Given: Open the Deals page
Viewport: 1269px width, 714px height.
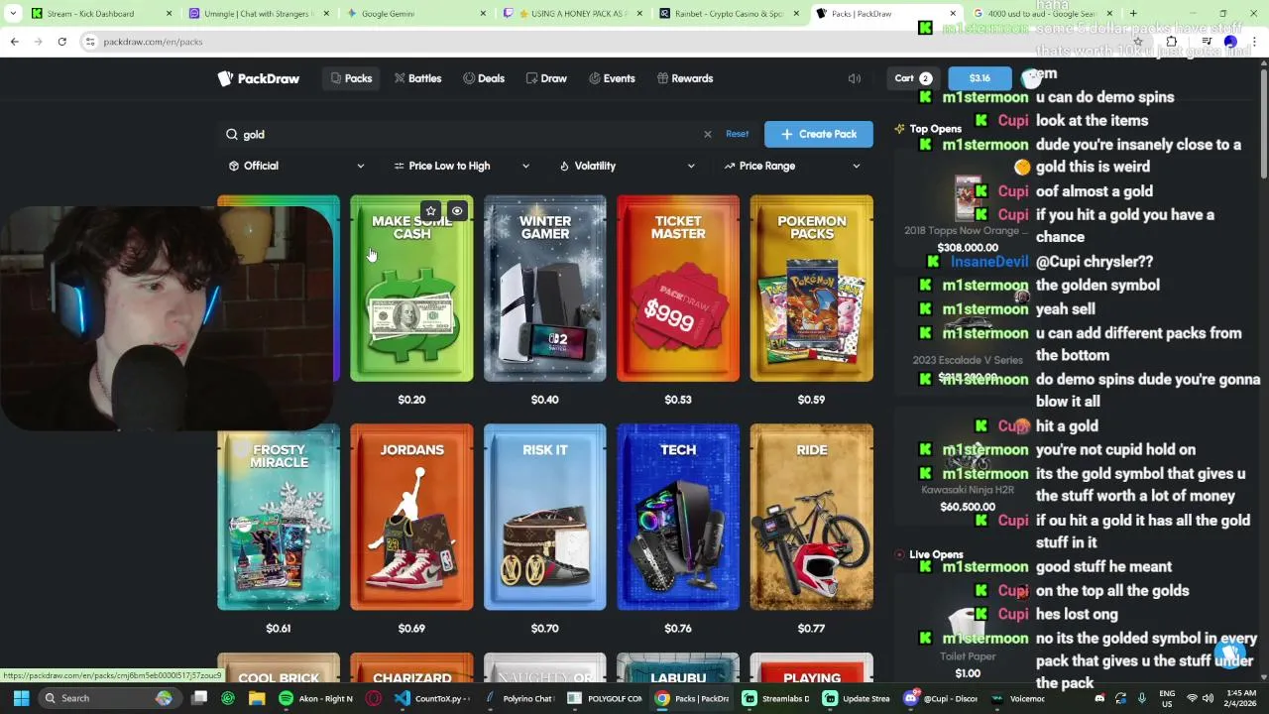Looking at the screenshot, I should click(x=484, y=78).
